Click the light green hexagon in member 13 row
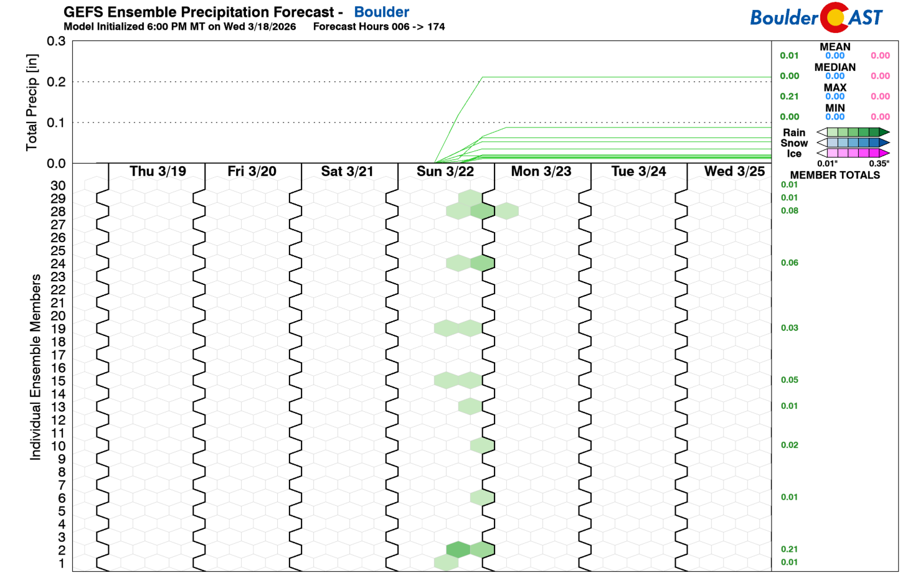 [470, 406]
